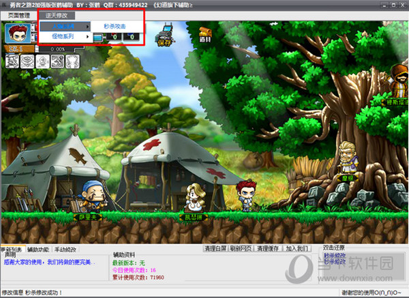Screen dimensions: 409x298
Task: Select the fourth skill slot icon
Action: (57, 61)
